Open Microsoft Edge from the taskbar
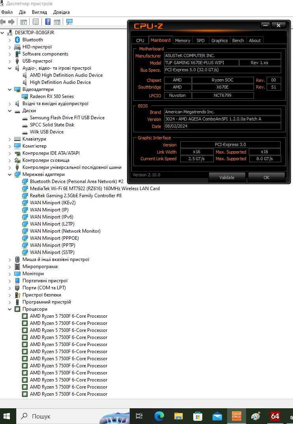The height and width of the screenshot is (424, 293). pyautogui.click(x=159, y=416)
